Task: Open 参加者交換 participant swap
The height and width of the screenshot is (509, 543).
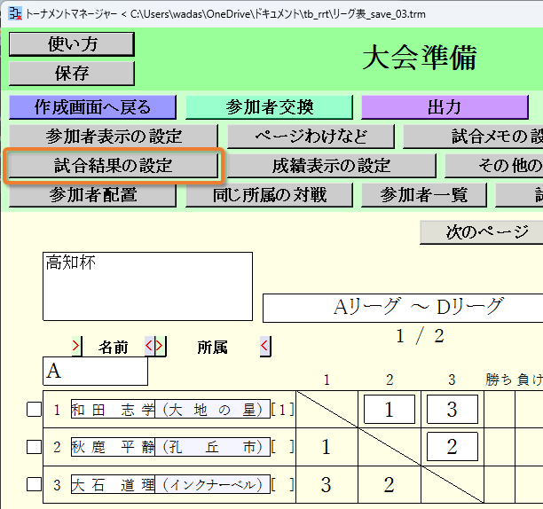Action: [269, 107]
